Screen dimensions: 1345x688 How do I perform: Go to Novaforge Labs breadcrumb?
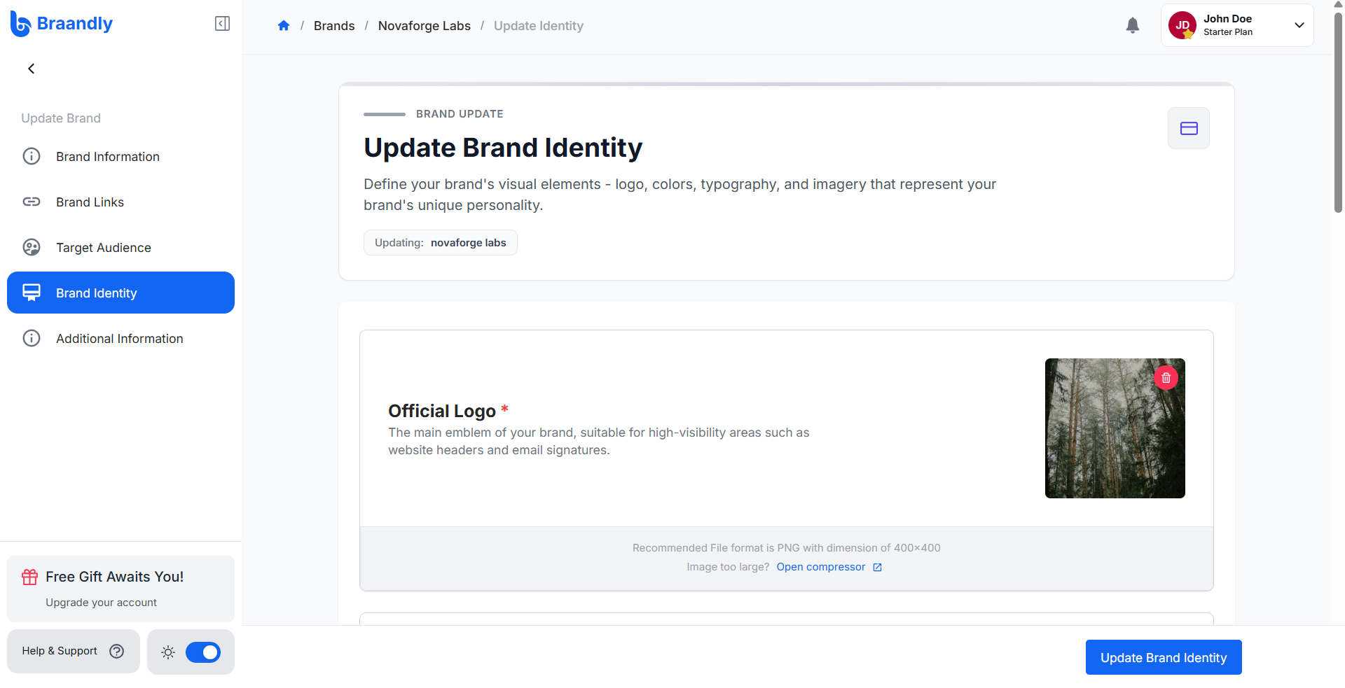[x=425, y=26]
